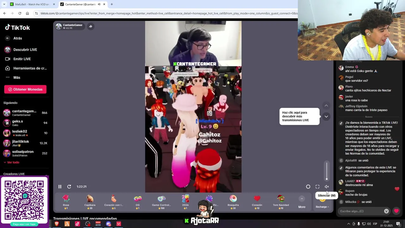Enter fullscreen mode on the player
The image size is (405, 228).
point(317,187)
